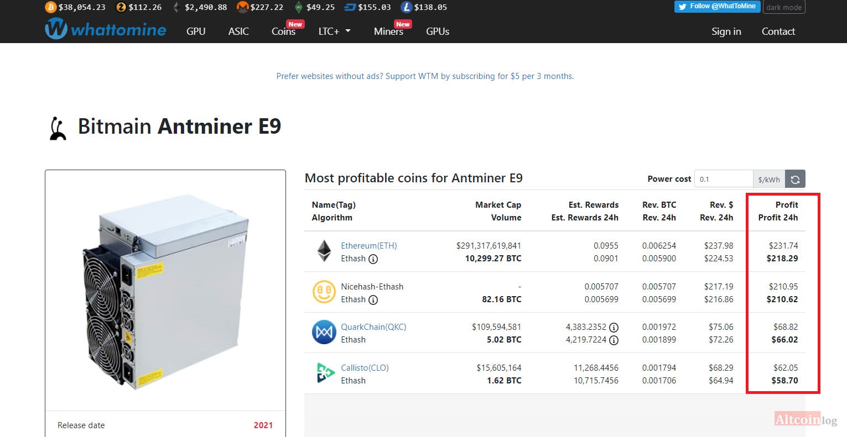The height and width of the screenshot is (437, 847).
Task: Click the Ethereum price $2,490.88
Action: pyautogui.click(x=206, y=7)
